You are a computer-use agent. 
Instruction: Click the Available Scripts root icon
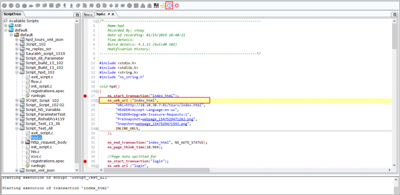pos(5,21)
